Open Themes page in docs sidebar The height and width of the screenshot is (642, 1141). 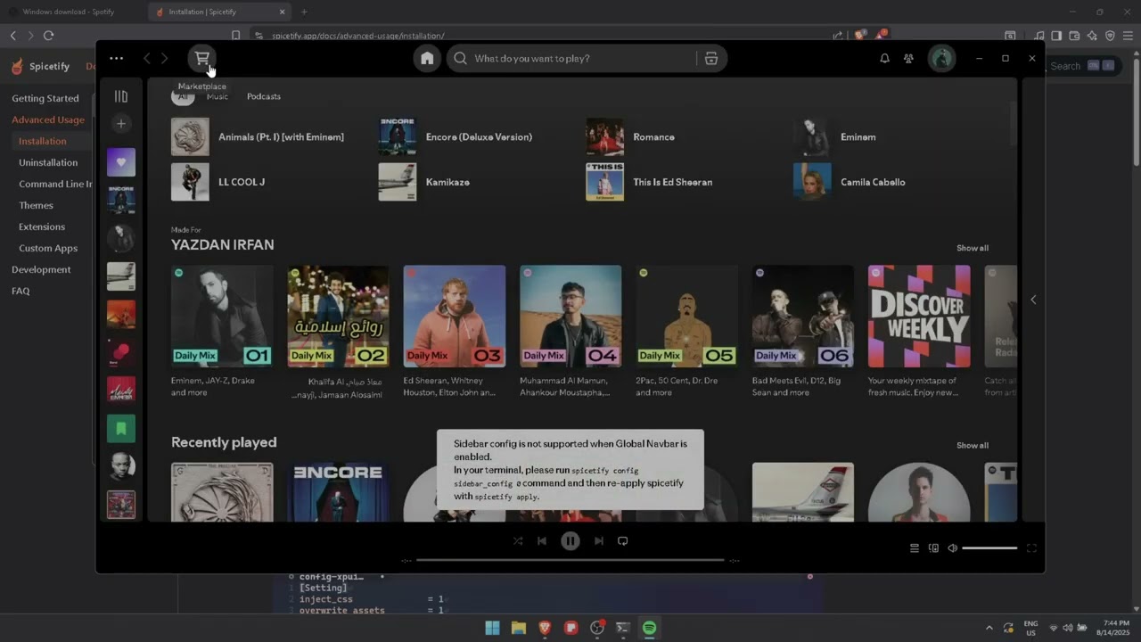pyautogui.click(x=37, y=205)
